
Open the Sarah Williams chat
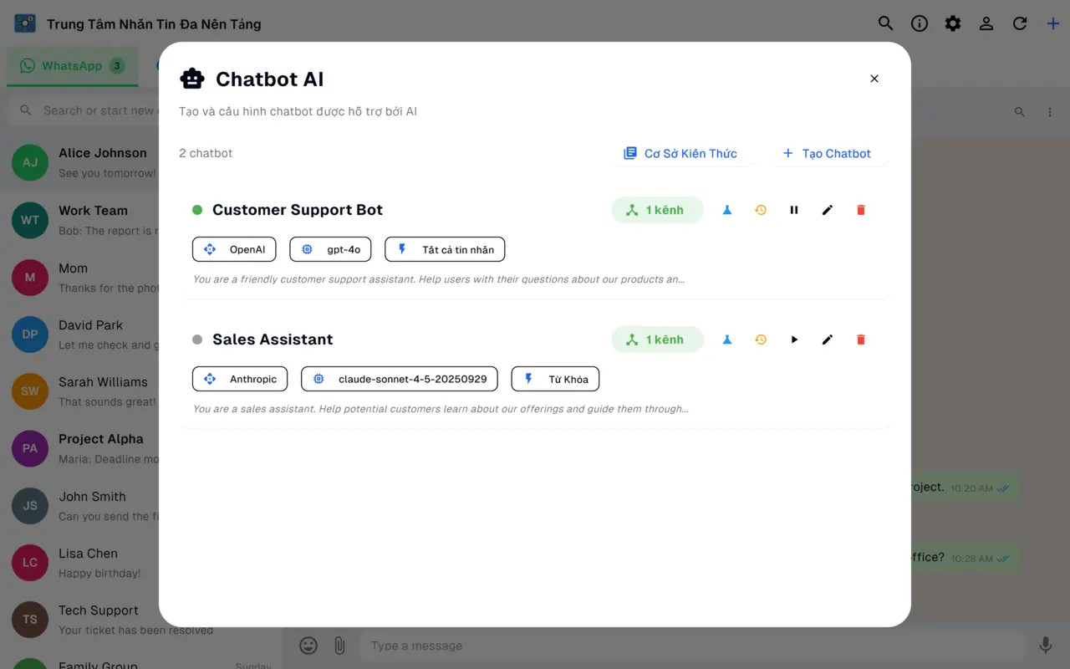click(84, 391)
